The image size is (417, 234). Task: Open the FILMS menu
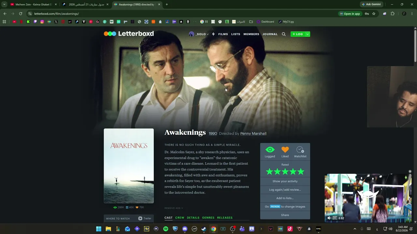(x=223, y=34)
